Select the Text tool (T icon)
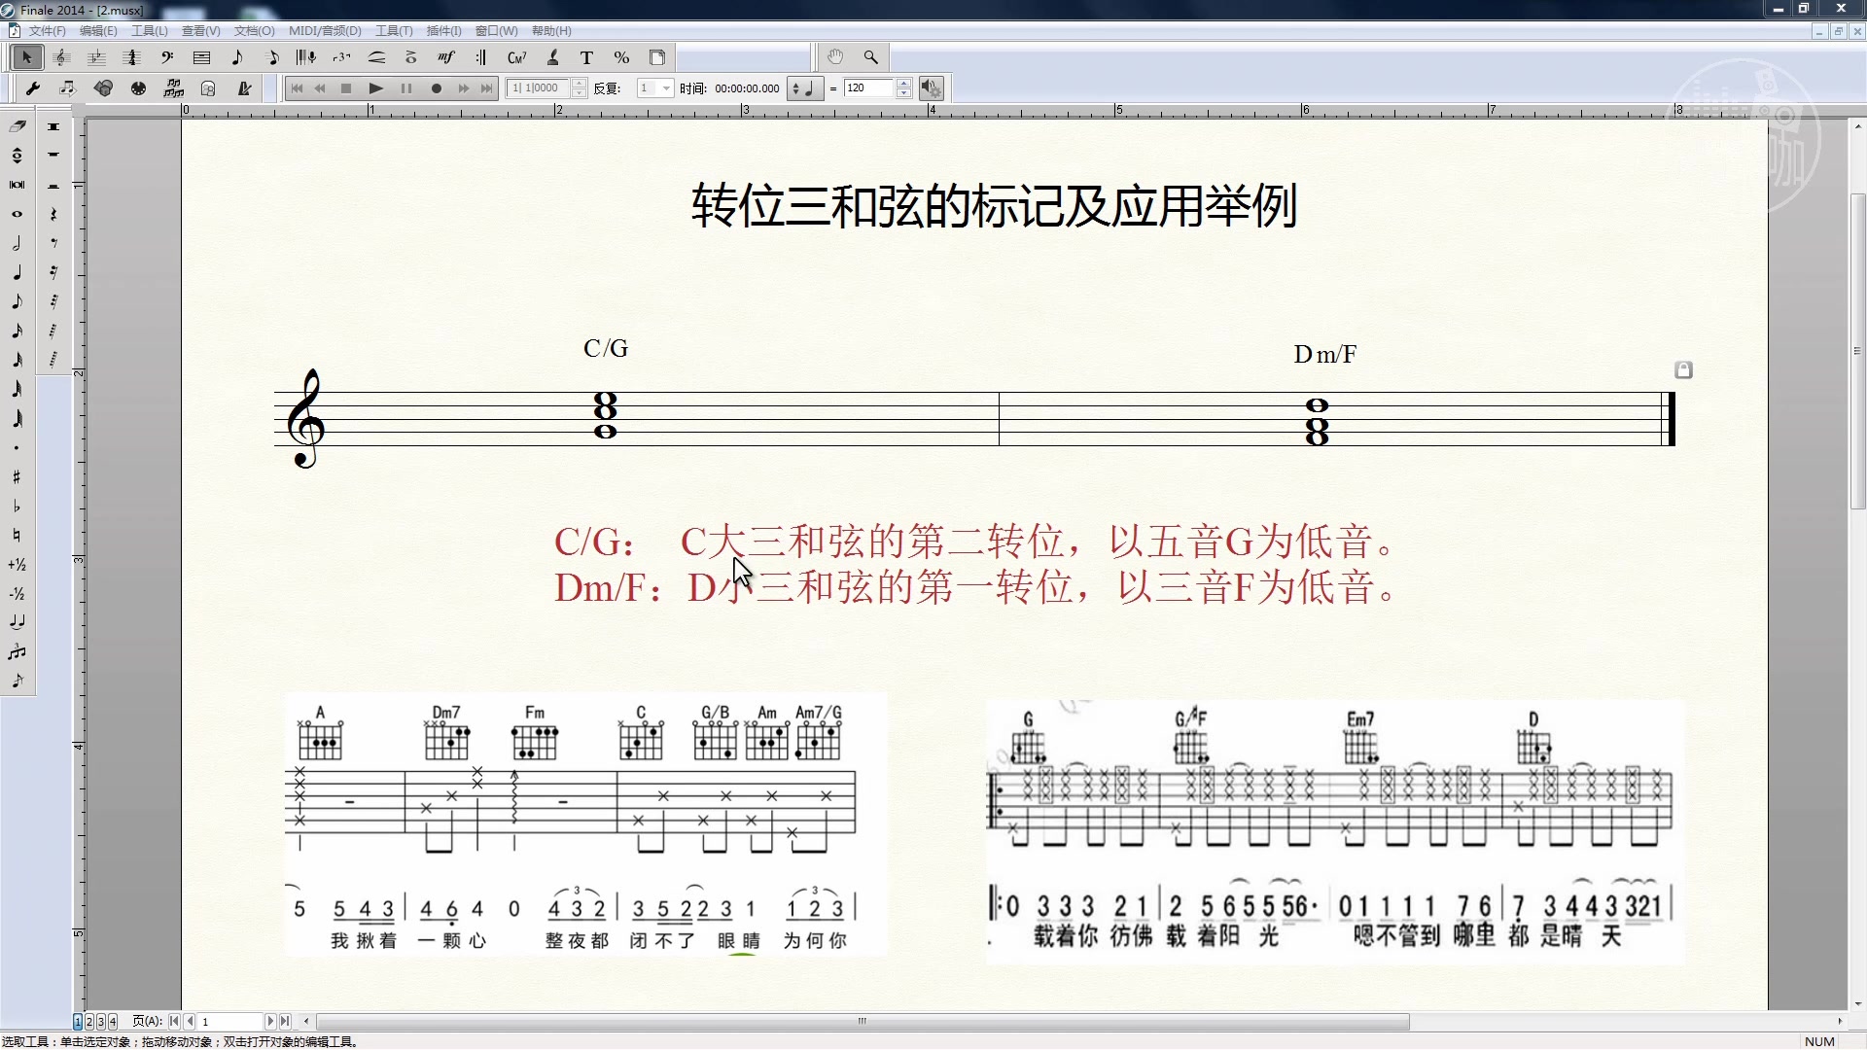Image resolution: width=1867 pixels, height=1050 pixels. tap(586, 57)
